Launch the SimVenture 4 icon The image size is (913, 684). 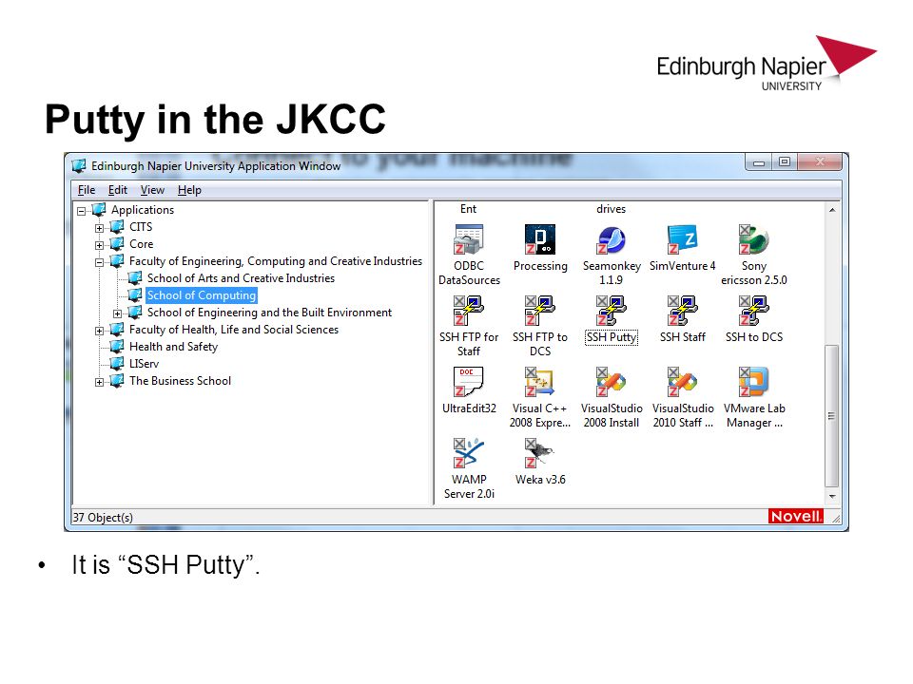(x=683, y=239)
